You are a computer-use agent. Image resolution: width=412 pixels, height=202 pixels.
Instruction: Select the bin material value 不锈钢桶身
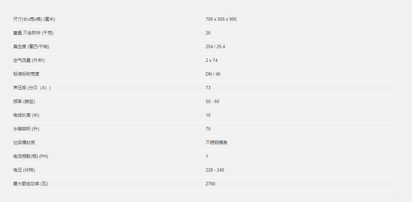(217, 142)
